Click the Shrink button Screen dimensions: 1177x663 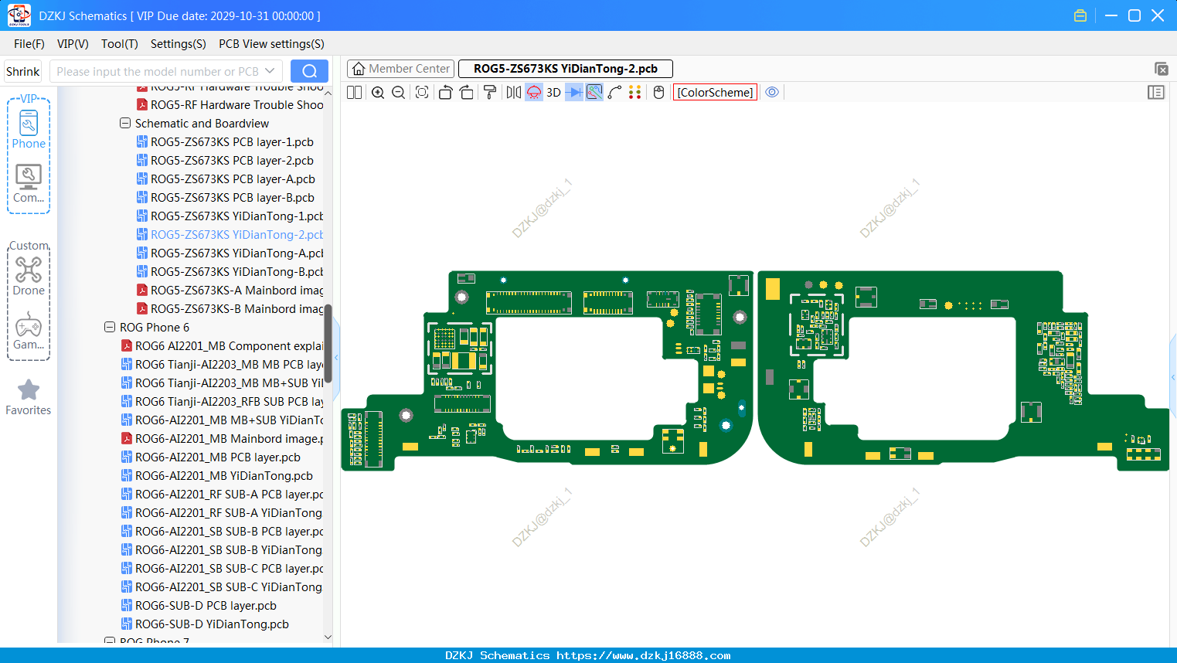tap(23, 71)
